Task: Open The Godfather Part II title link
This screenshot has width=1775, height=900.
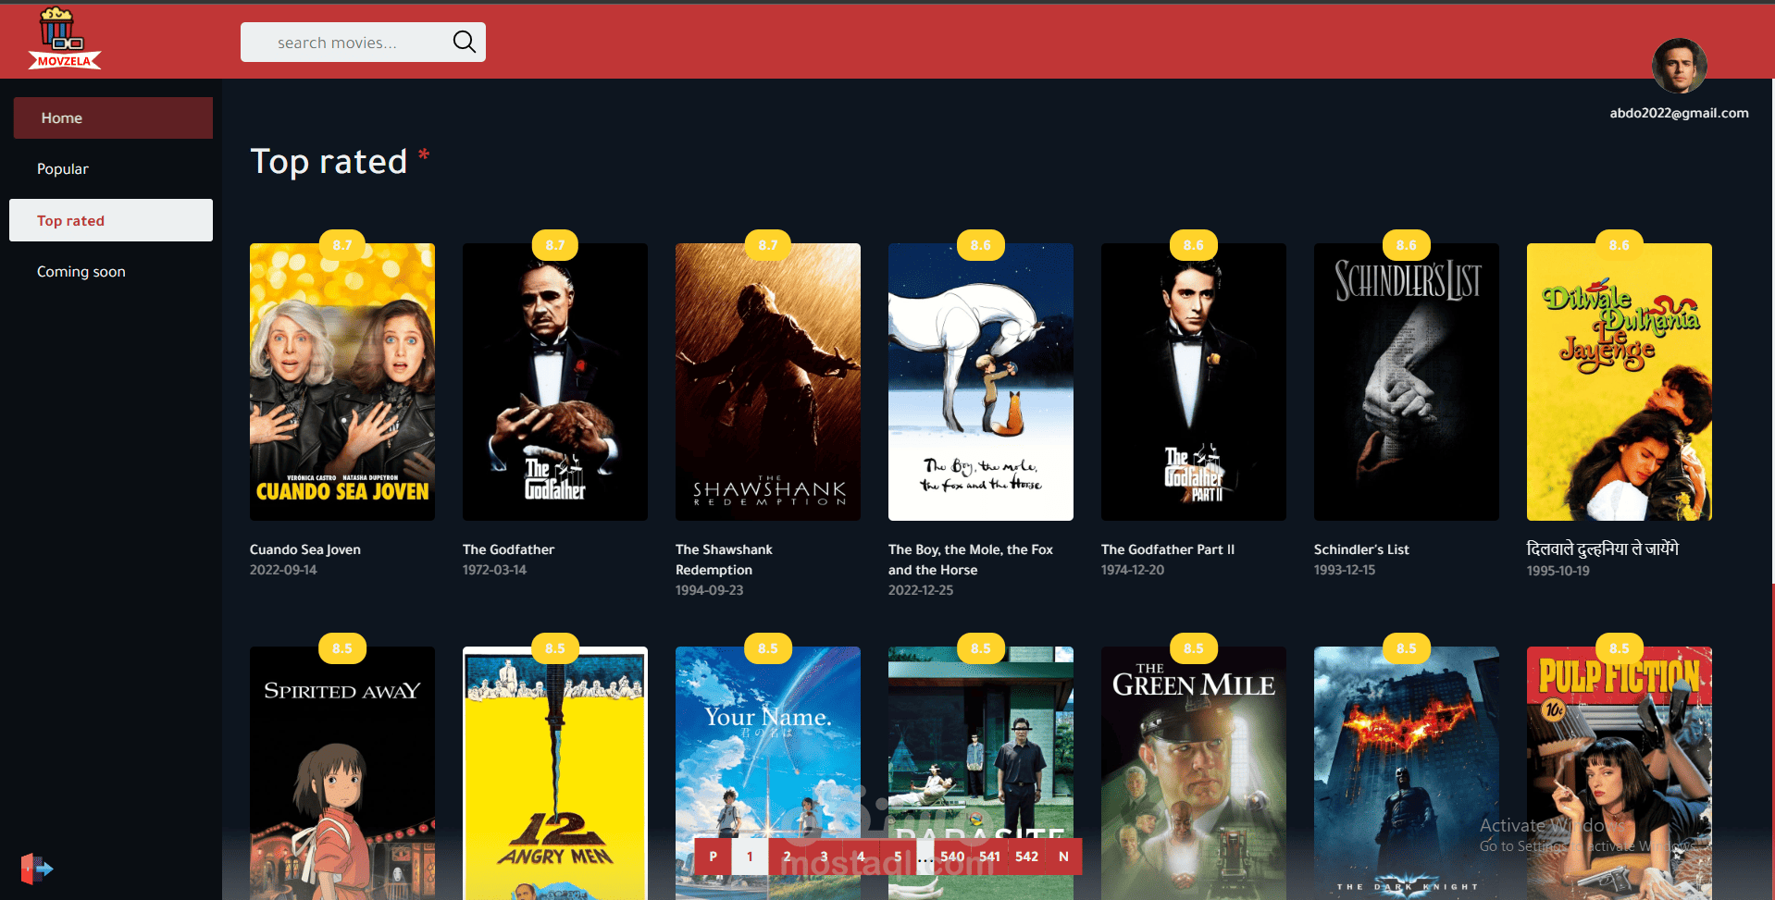Action: click(1168, 549)
